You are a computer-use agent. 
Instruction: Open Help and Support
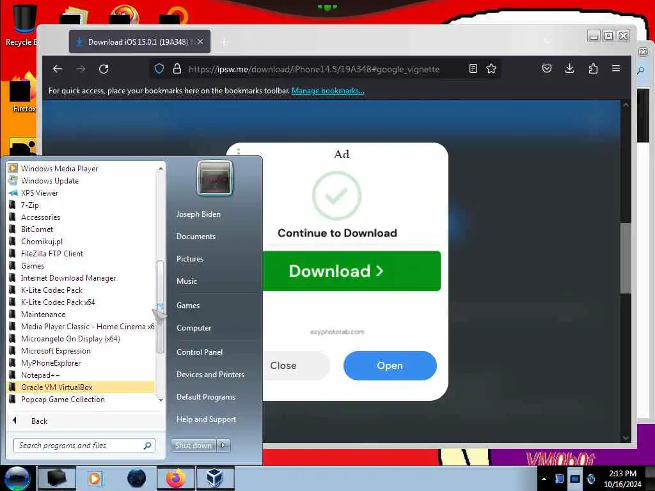coord(207,419)
